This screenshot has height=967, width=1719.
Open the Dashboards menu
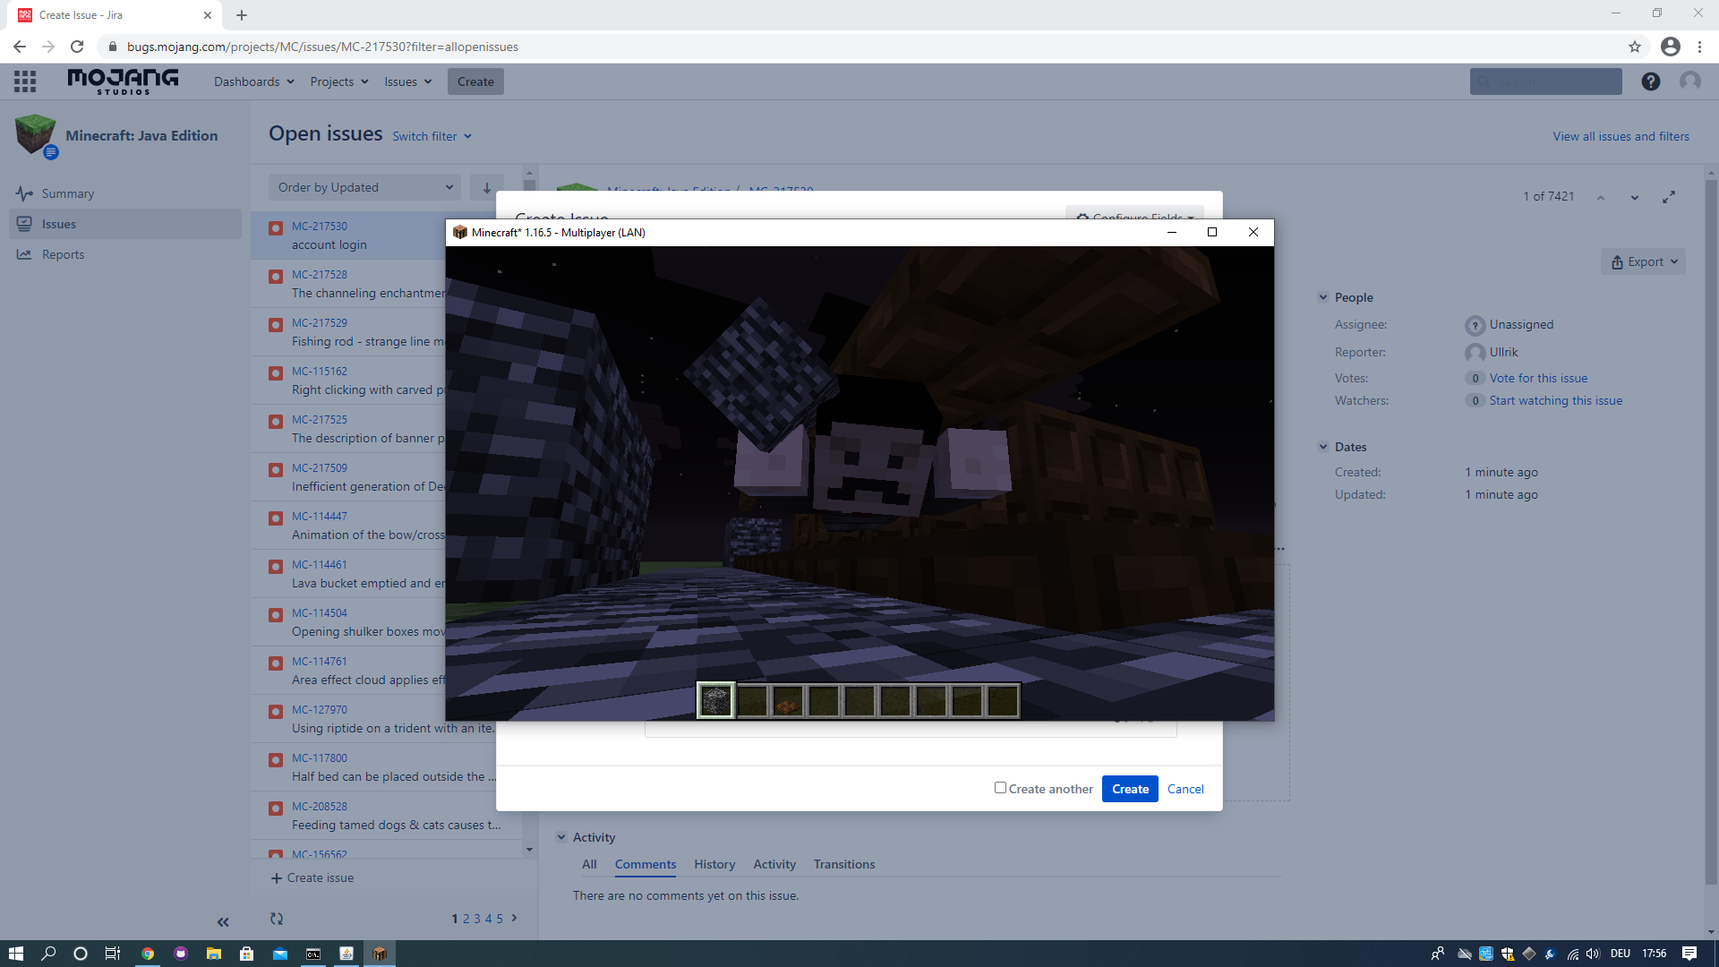(x=253, y=81)
